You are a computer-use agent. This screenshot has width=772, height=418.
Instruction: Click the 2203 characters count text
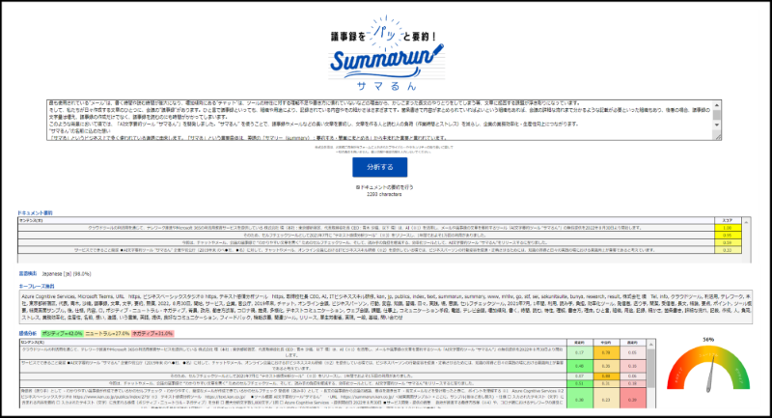click(384, 194)
